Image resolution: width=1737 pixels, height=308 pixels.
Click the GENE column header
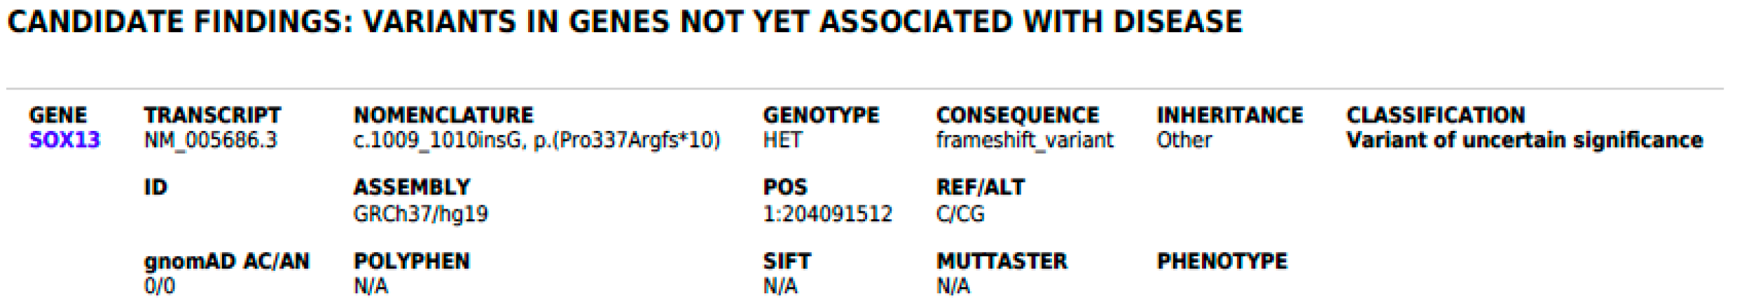click(x=57, y=115)
